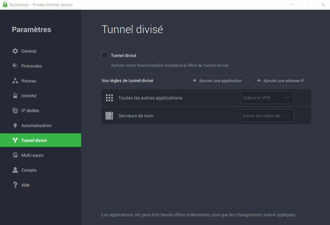Go to the Réseau settings
330x225 pixels.
40,81
